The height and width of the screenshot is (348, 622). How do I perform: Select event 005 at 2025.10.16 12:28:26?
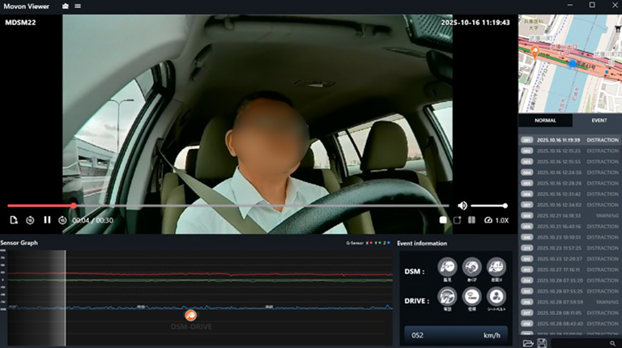pos(570,183)
